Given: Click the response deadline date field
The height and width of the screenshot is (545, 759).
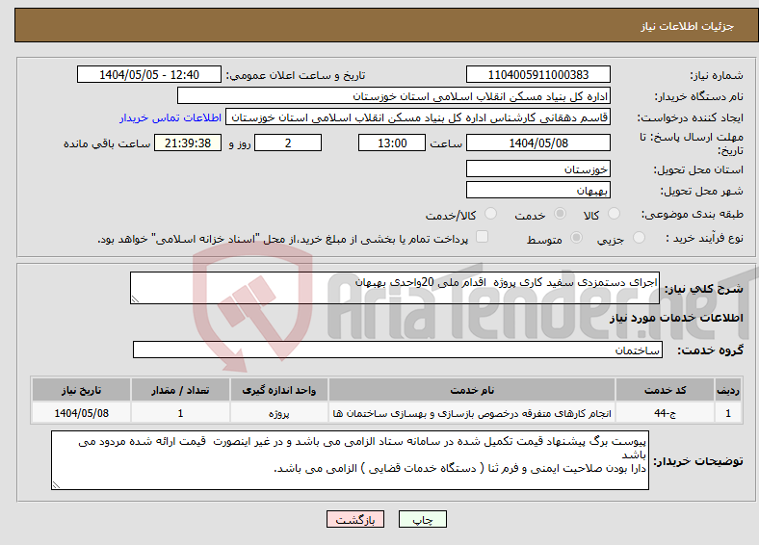Looking at the screenshot, I should pos(538,143).
